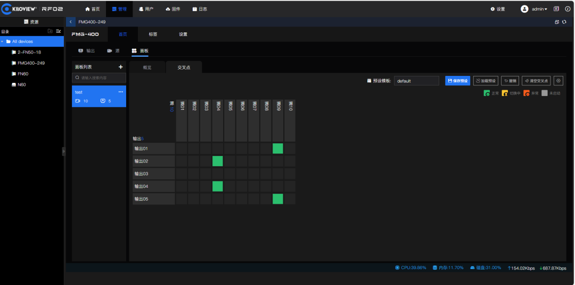Viewport: 575px width, 285px height.
Task: Click the refresh icon in device header
Action: [x=564, y=22]
